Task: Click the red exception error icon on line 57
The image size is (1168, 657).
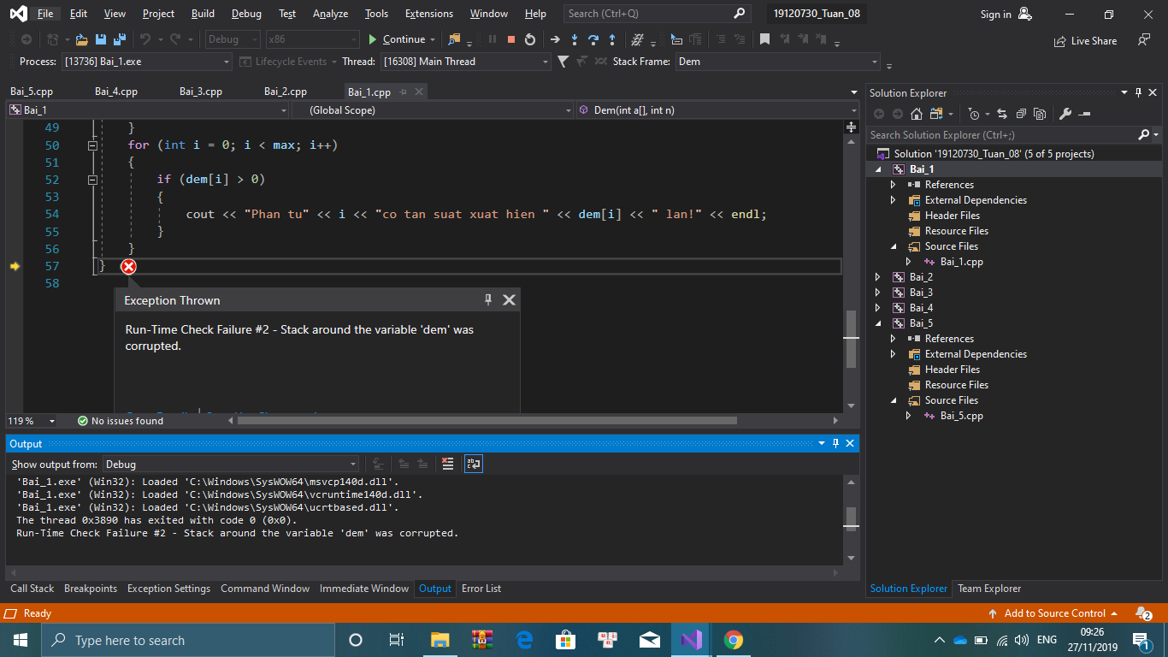Action: coord(128,267)
